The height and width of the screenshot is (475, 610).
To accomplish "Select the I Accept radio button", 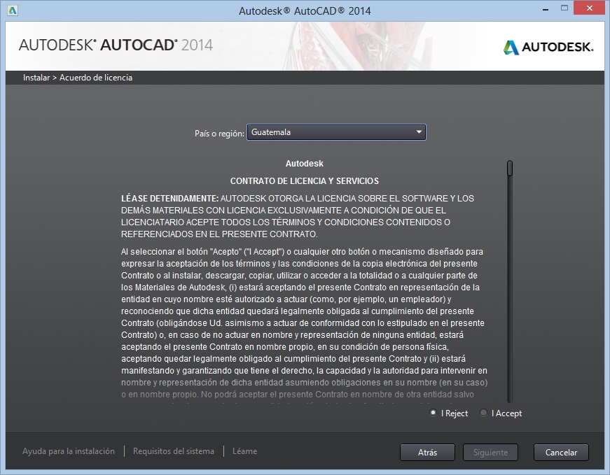I will coord(483,413).
